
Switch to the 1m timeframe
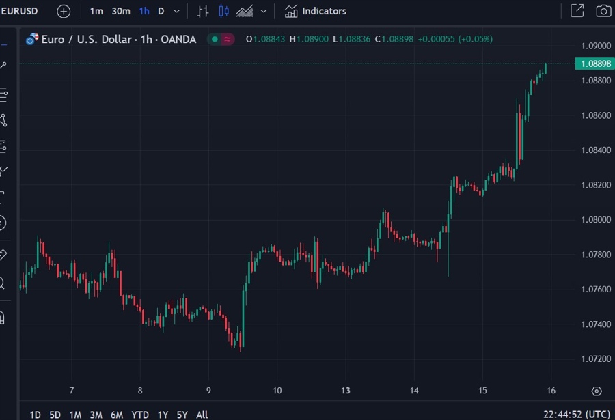pyautogui.click(x=96, y=12)
